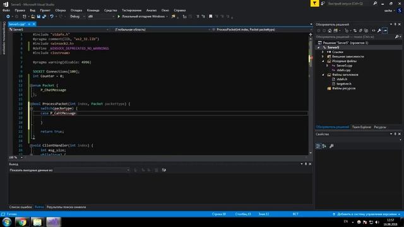Viewport: 404px width, 227px height.
Task: Switch to the Ресурсы tab
Action: click(380, 127)
